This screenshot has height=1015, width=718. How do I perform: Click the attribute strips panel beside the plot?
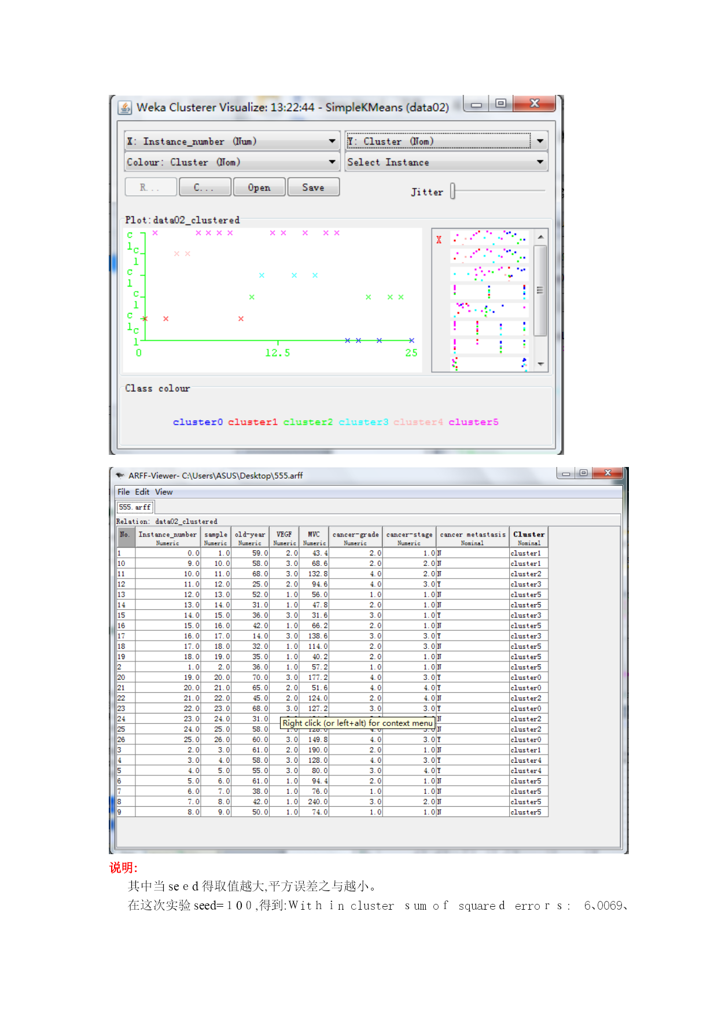489,300
